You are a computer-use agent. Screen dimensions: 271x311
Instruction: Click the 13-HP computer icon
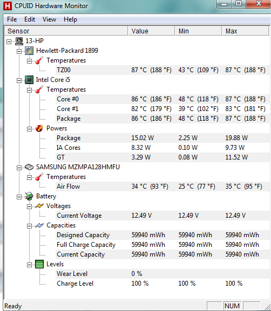[x=19, y=41]
